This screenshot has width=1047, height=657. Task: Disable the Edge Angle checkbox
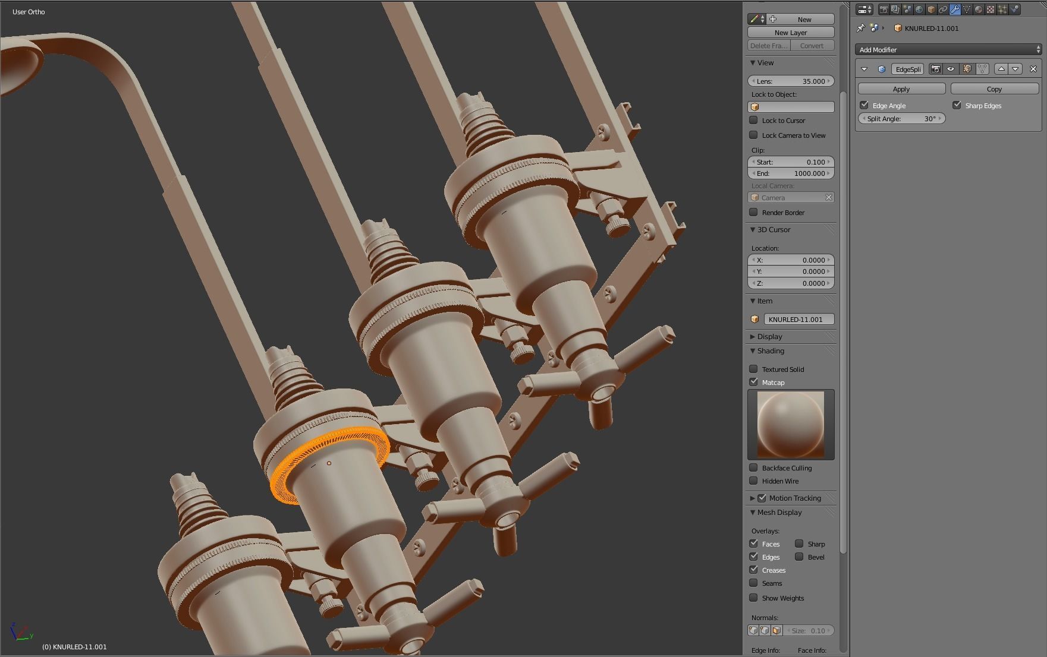(x=864, y=105)
